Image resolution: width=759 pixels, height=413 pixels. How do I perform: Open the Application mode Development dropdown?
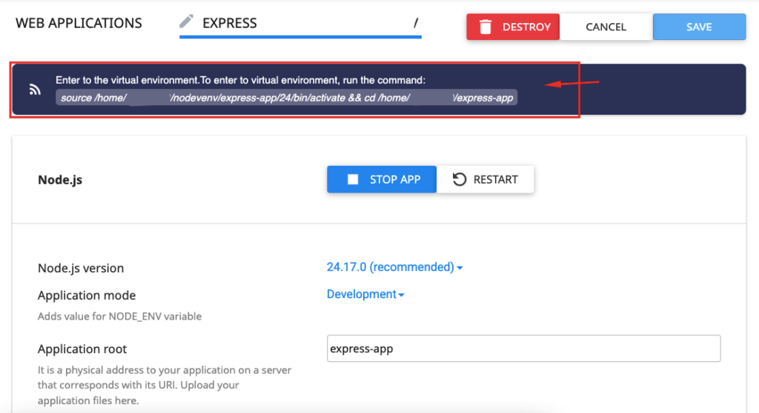tap(365, 294)
